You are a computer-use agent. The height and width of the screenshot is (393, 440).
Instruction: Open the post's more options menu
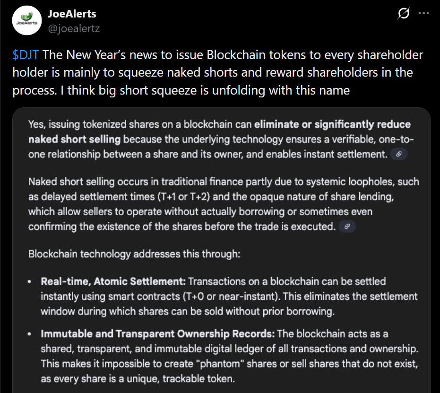coord(423,14)
